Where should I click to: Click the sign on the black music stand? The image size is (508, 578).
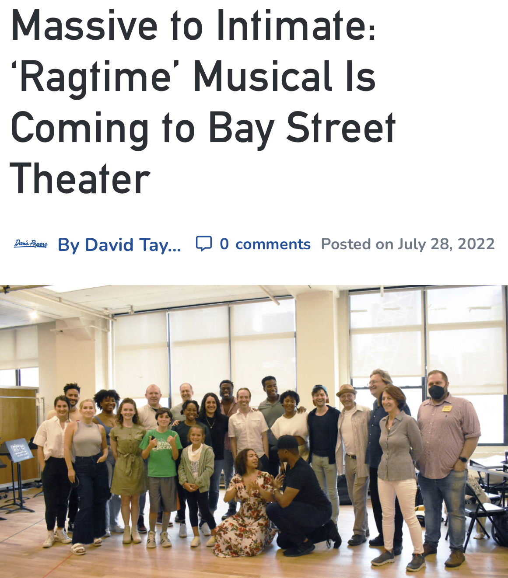pyautogui.click(x=19, y=450)
